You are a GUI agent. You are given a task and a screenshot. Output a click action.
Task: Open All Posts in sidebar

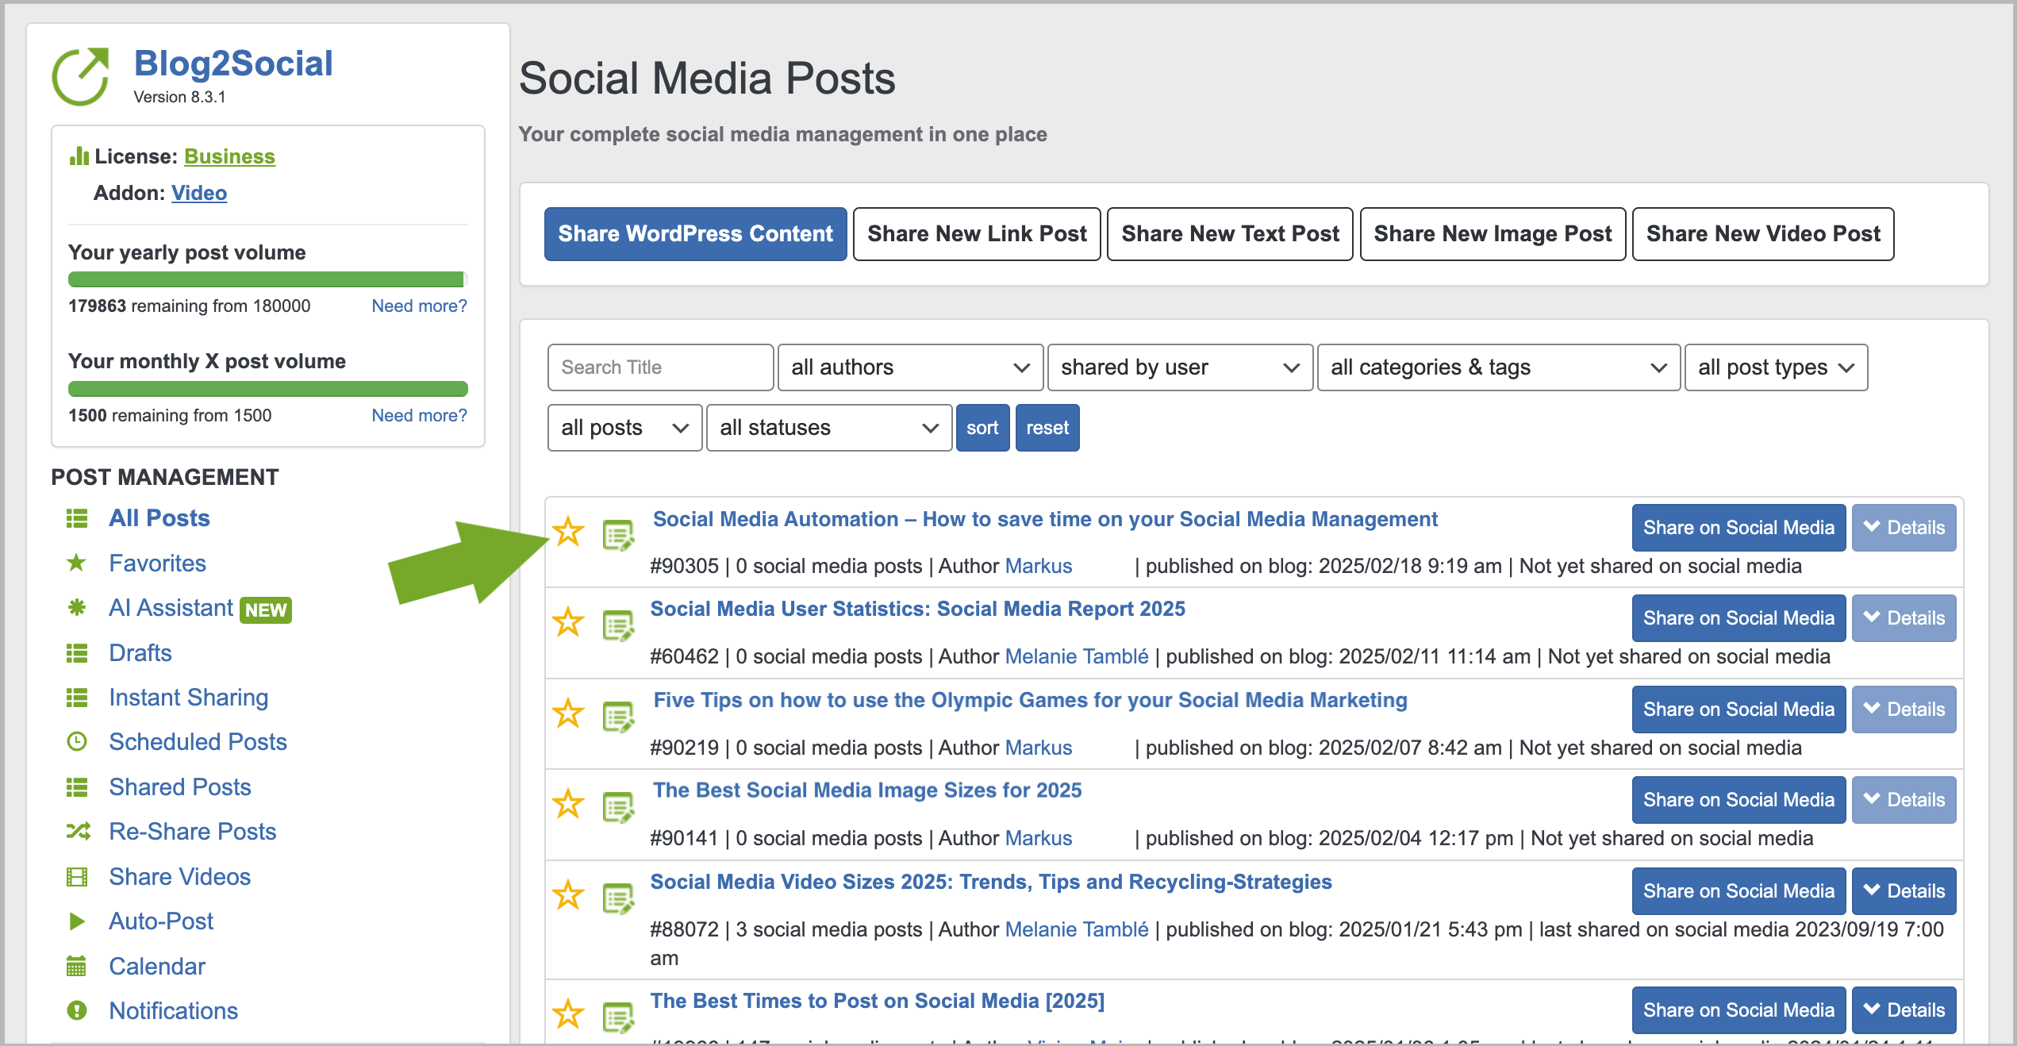pyautogui.click(x=159, y=518)
